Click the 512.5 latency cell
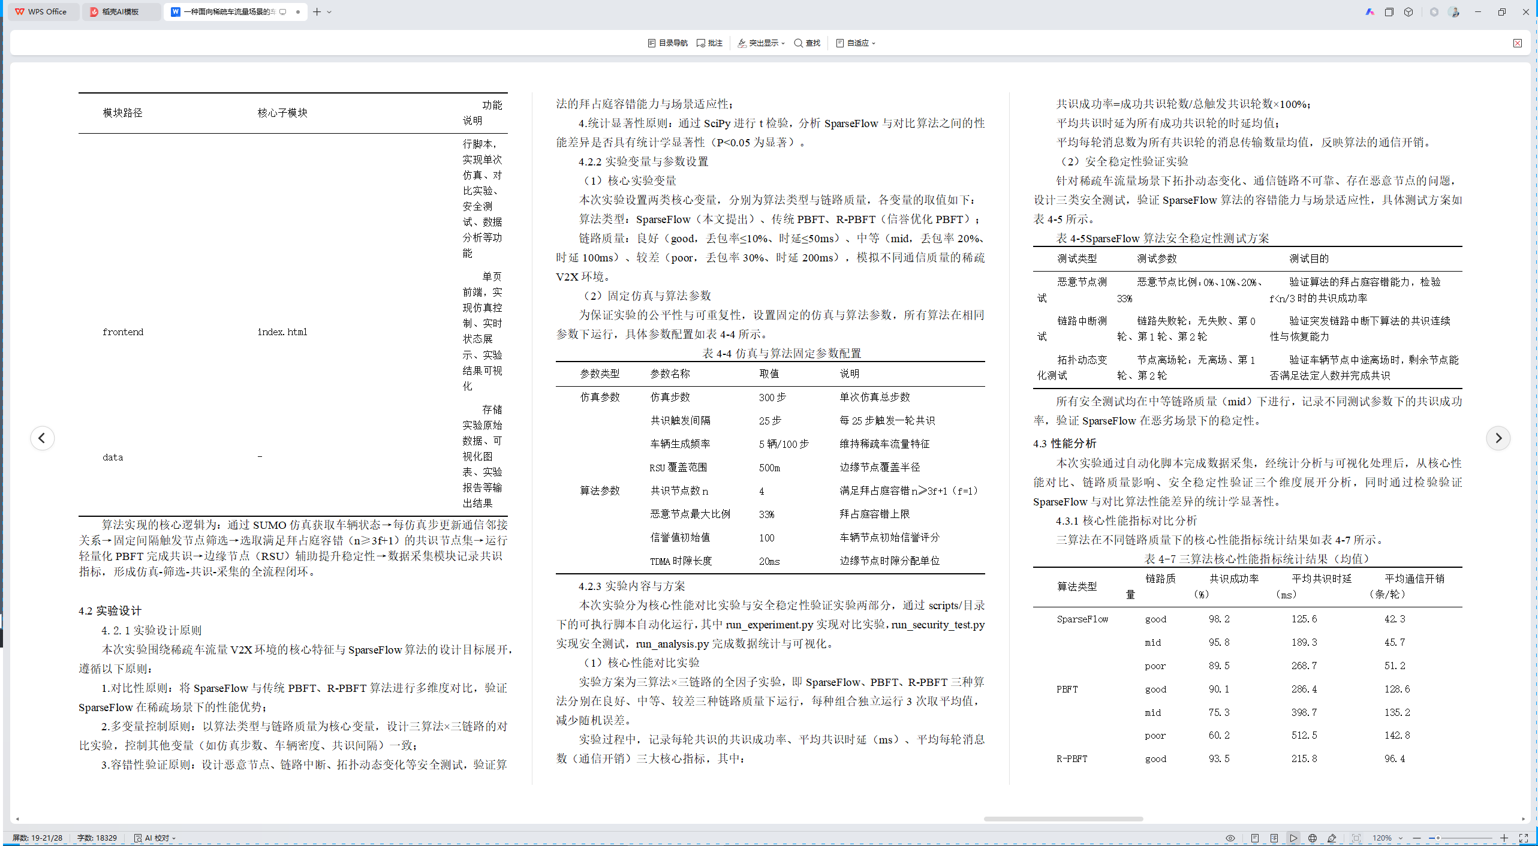Viewport: 1538px width, 846px height. 1304,736
